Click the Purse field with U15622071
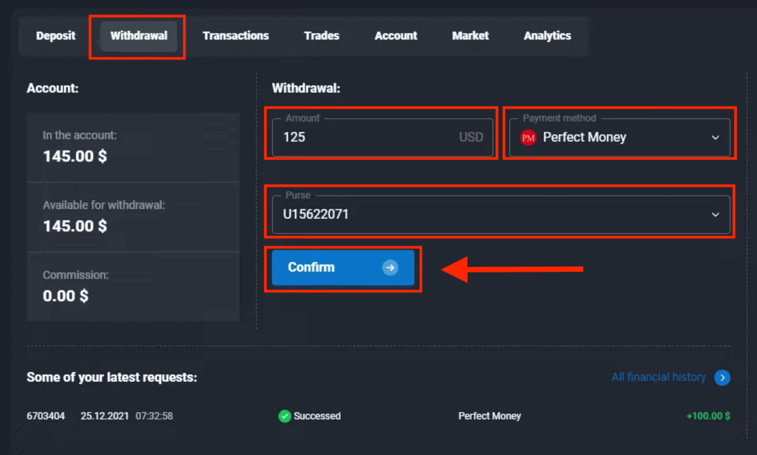Screen dimensions: 757x455 pos(483,215)
